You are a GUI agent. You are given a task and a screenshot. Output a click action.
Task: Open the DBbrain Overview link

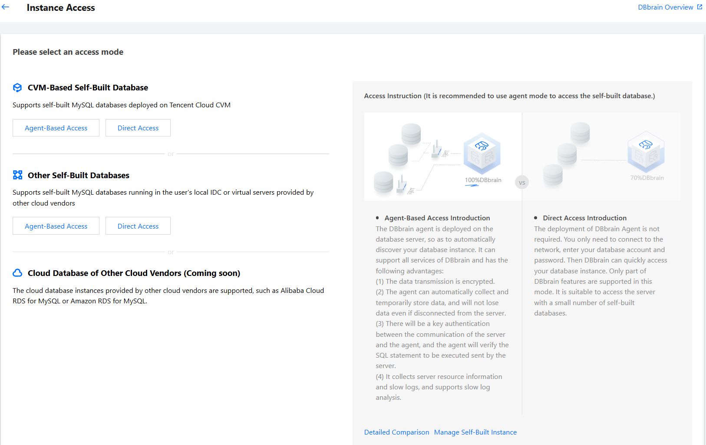(665, 7)
